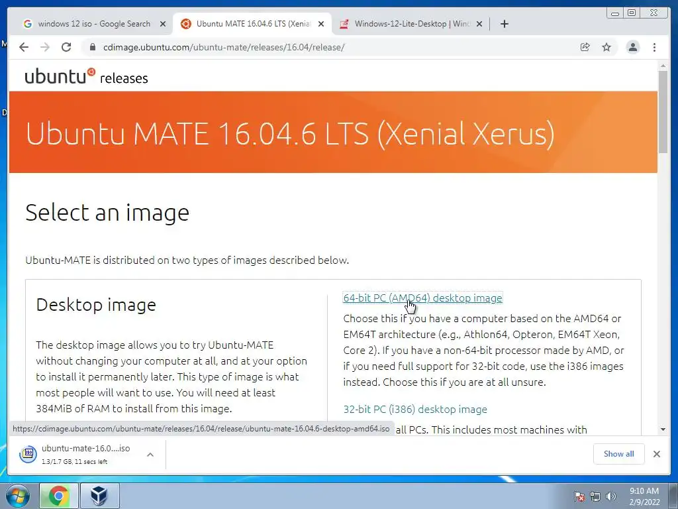Close the Windows-12-Lite-Desktop tab

point(479,24)
